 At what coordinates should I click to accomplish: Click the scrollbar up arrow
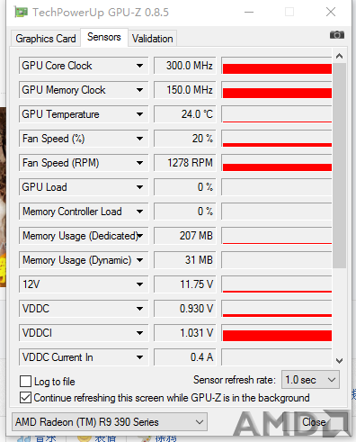coord(339,56)
